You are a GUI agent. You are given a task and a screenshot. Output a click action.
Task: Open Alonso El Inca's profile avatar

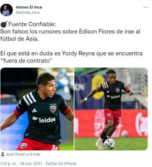pyautogui.click(x=6, y=10)
